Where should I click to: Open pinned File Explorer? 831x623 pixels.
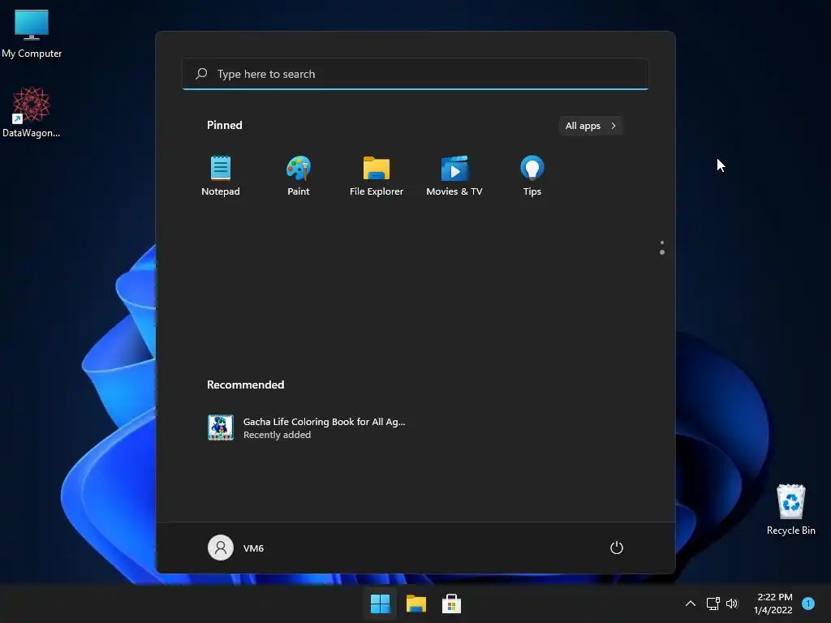(377, 175)
